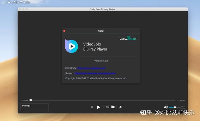Click the main window close button
The height and width of the screenshot is (121, 200).
click(x=20, y=9)
